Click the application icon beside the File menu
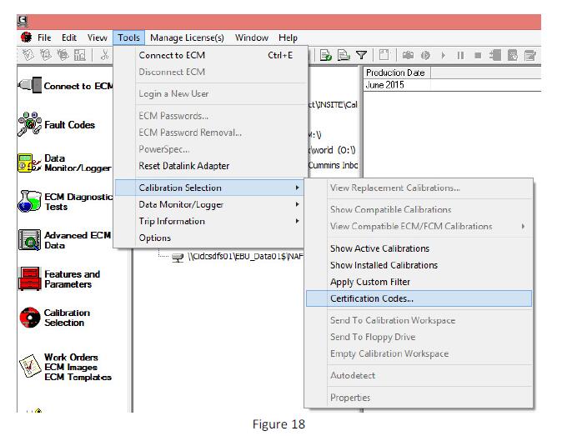 (x=26, y=38)
